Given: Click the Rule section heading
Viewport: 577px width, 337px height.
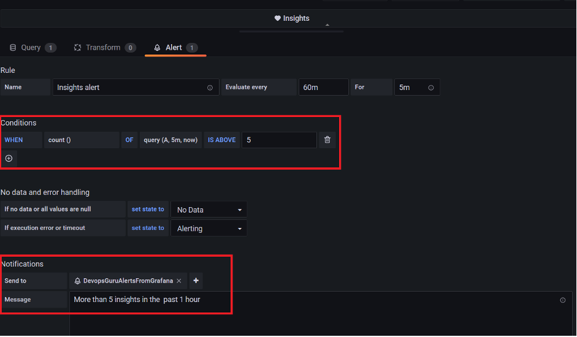Looking at the screenshot, I should point(8,70).
